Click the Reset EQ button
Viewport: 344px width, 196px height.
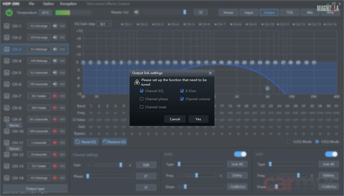click(x=86, y=142)
